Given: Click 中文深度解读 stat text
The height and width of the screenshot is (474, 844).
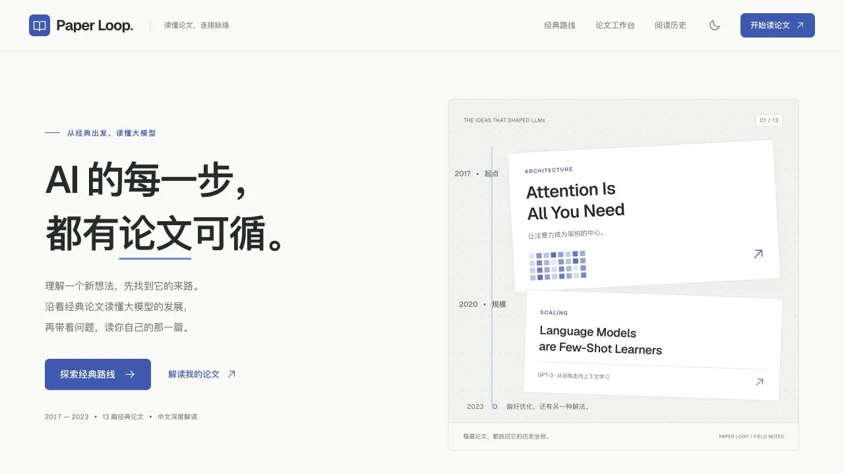Looking at the screenshot, I should tap(177, 417).
